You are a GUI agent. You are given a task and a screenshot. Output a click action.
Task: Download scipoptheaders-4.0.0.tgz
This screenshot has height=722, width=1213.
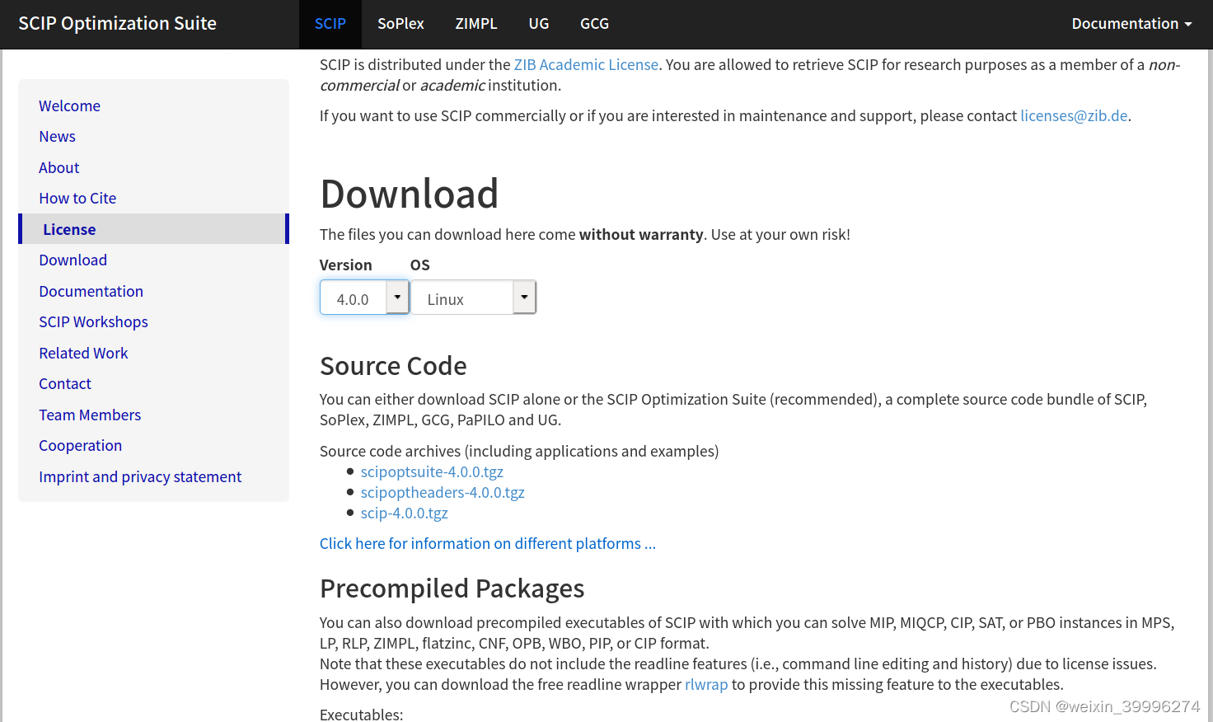click(443, 493)
